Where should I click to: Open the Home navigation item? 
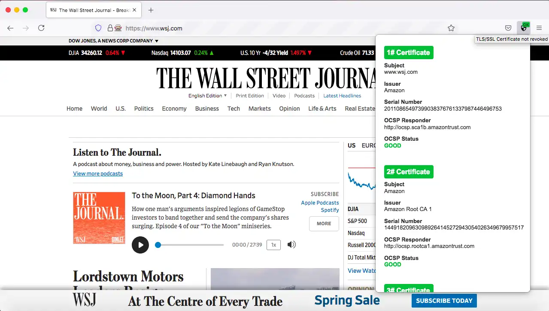[x=74, y=109]
